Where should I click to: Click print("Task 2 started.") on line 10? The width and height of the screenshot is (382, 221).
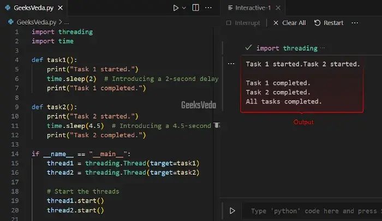93,116
